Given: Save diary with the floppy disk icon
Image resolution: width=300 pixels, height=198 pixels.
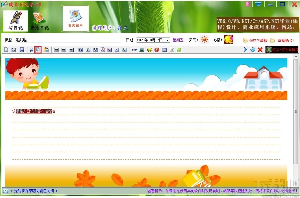Looking at the screenshot, I should click(22, 50).
